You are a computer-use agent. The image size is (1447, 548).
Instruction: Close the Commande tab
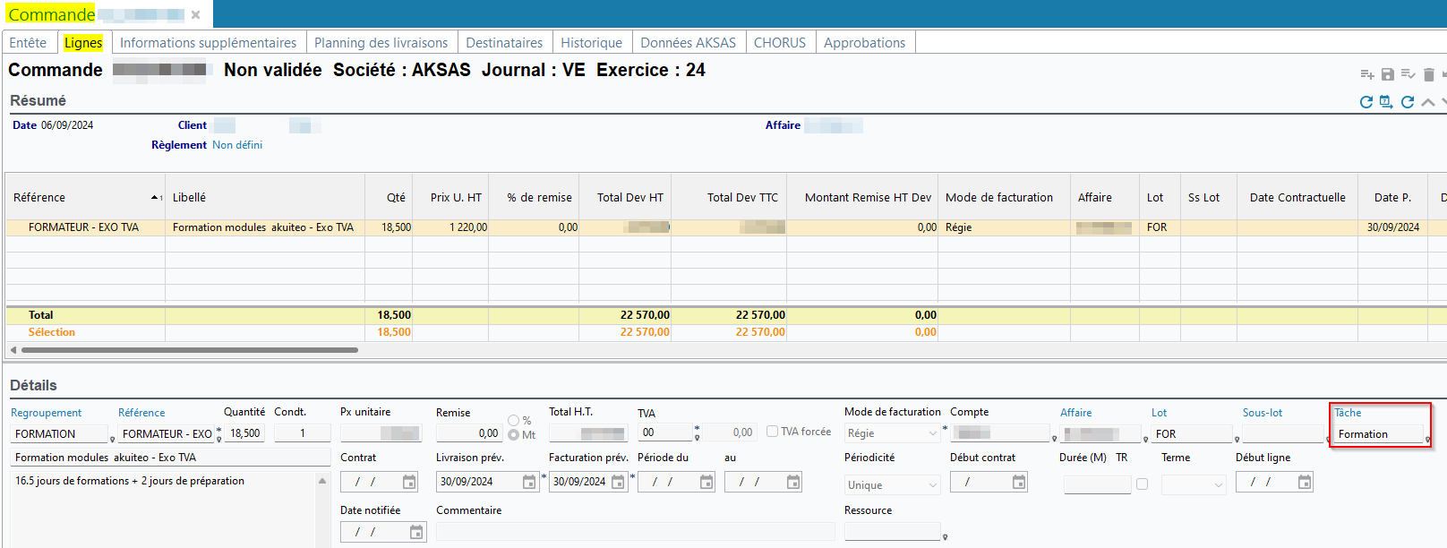tap(195, 14)
